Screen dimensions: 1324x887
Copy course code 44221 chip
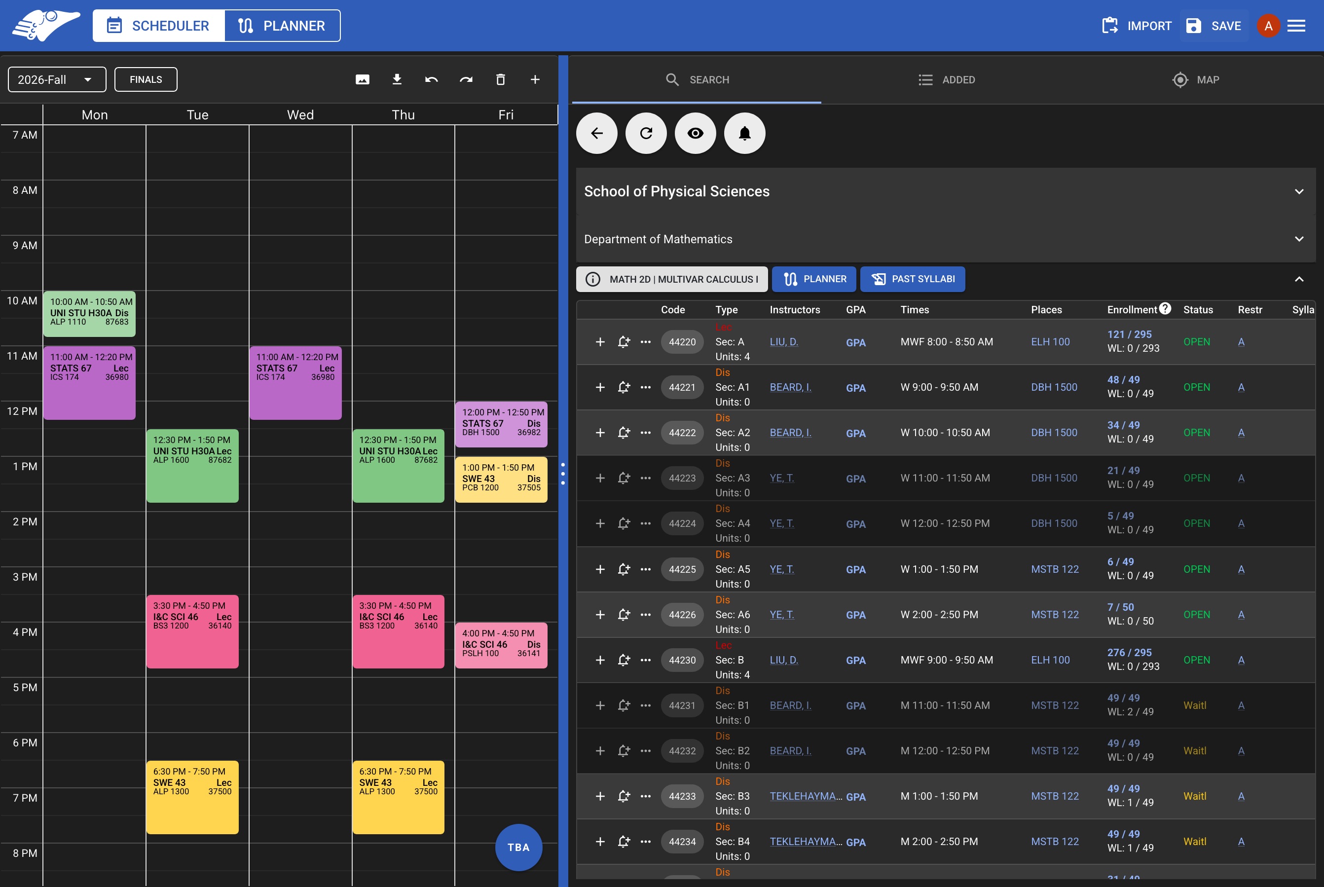[682, 387]
